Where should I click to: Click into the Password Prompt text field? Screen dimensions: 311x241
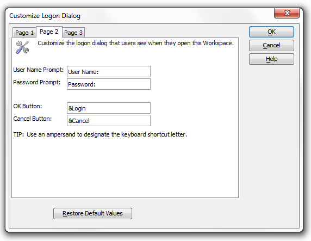click(x=109, y=84)
